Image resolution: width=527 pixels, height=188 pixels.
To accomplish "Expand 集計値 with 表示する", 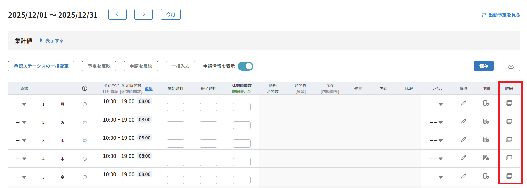I will (x=52, y=41).
